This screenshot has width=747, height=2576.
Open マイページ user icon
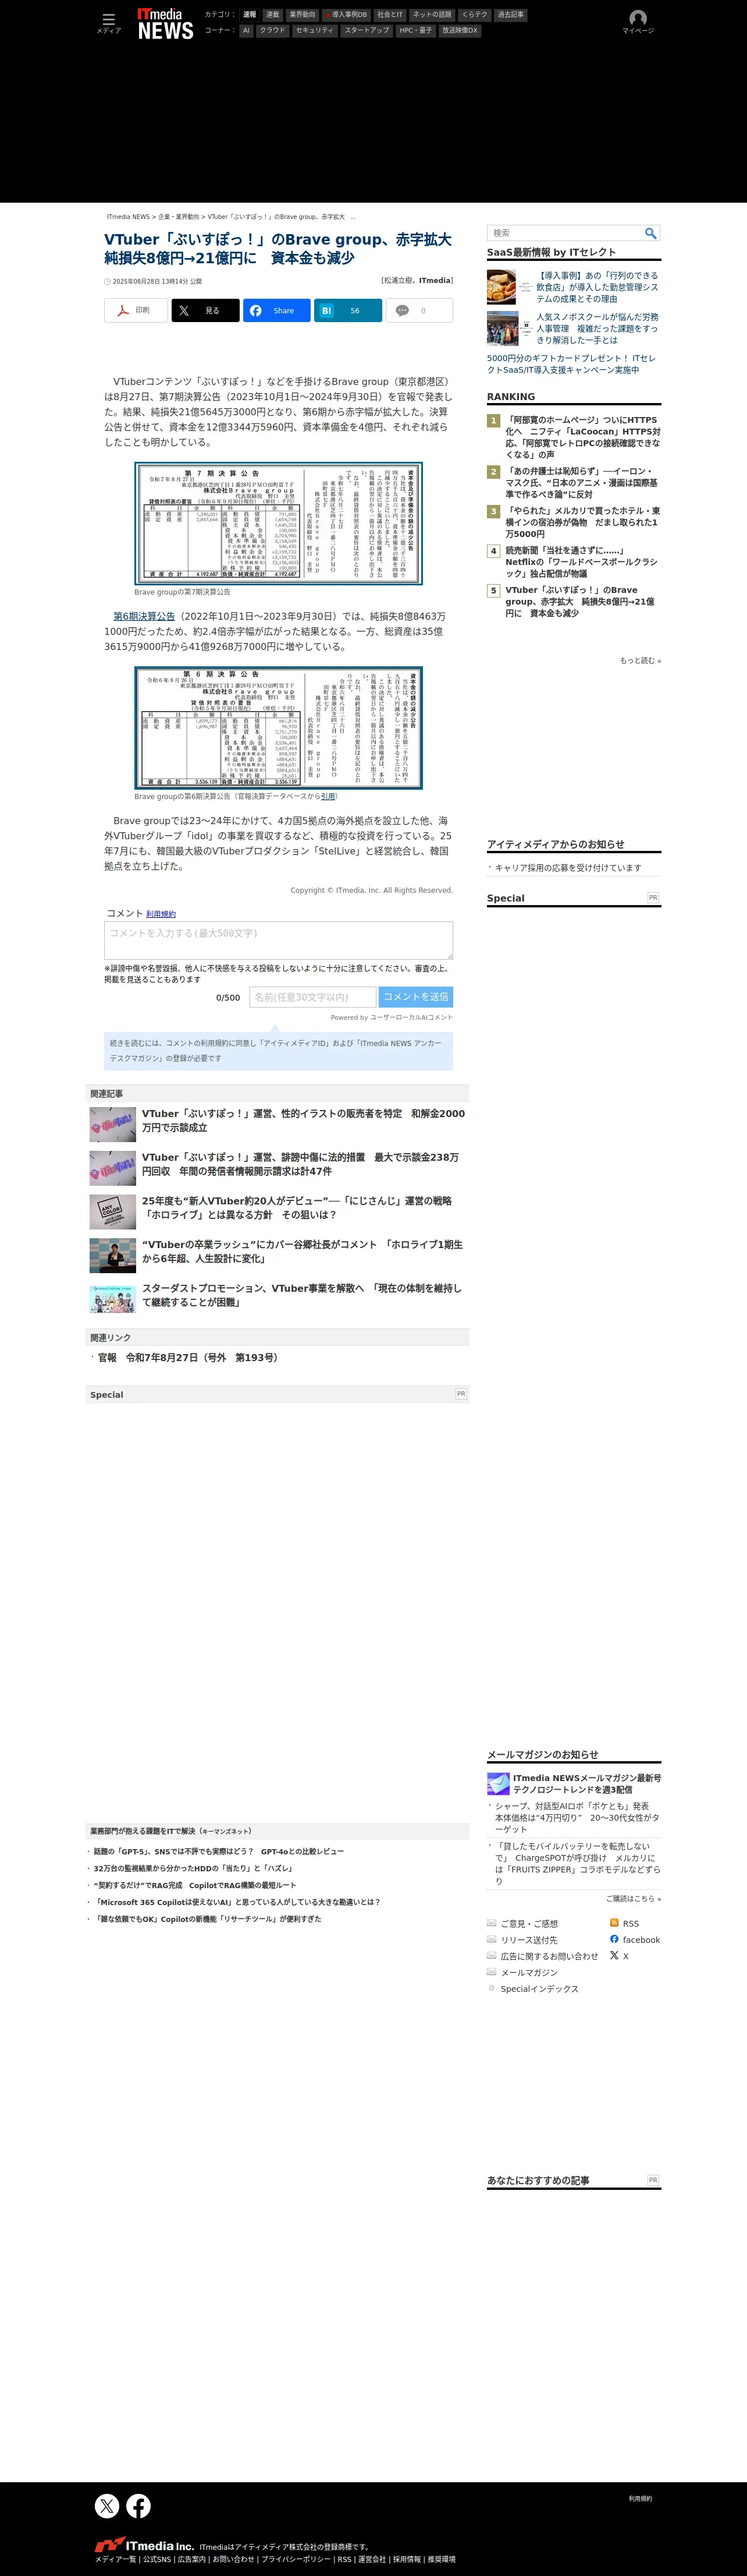638,22
